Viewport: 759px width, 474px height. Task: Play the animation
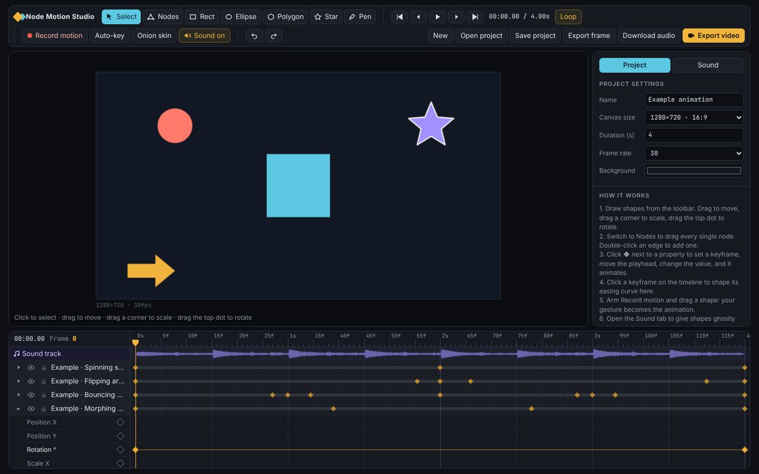(x=438, y=17)
